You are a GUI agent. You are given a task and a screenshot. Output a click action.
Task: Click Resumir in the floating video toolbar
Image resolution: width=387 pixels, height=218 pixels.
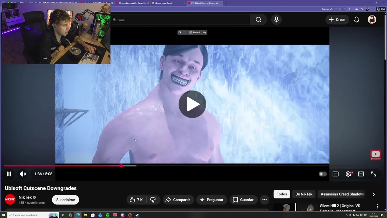click(195, 32)
